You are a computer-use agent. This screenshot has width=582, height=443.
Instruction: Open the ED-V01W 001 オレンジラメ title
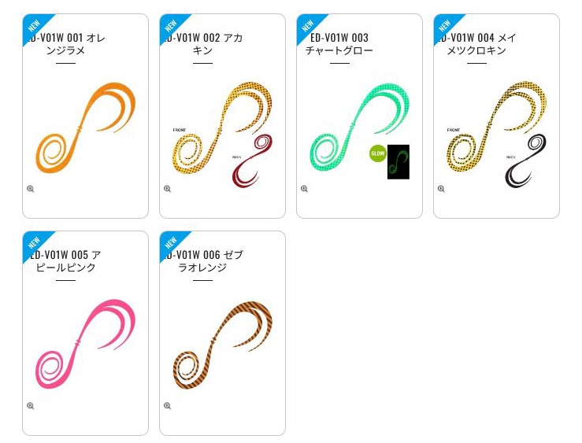click(66, 44)
